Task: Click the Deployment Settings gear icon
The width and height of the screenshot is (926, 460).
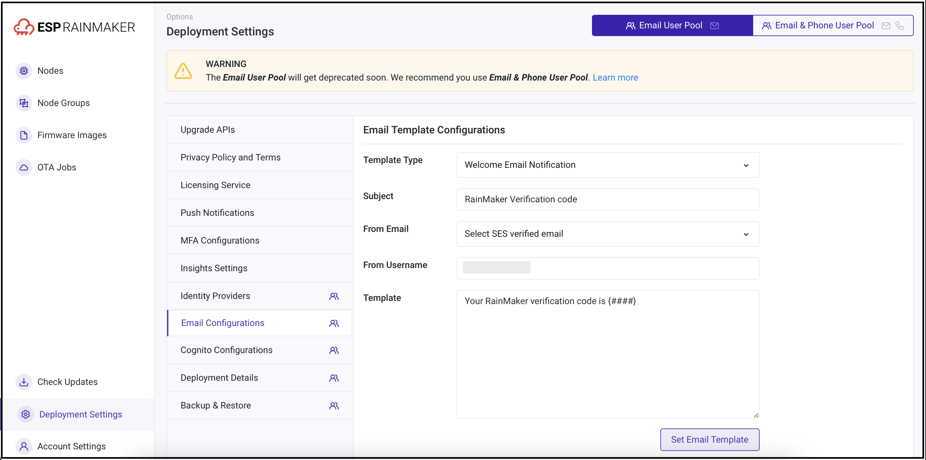Action: [25, 414]
